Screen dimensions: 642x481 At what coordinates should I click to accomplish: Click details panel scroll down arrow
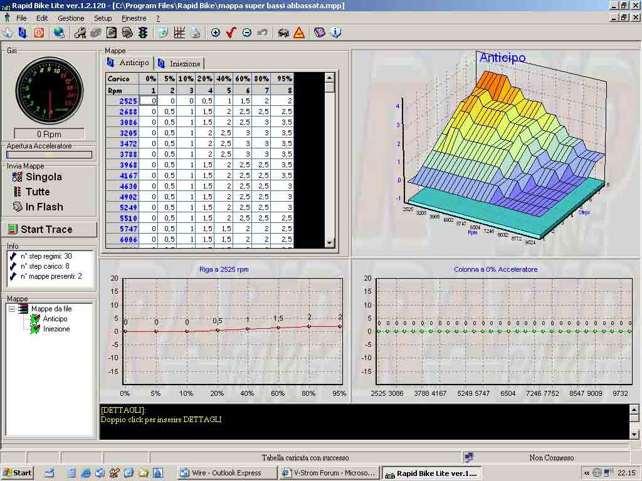coord(634,435)
